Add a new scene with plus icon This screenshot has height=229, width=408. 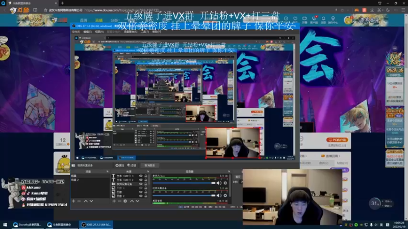pyautogui.click(x=73, y=201)
